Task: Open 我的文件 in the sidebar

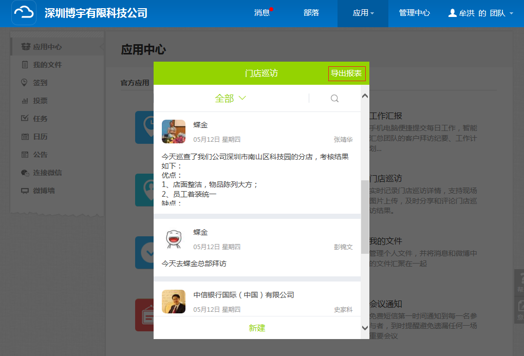Action: 47,65
